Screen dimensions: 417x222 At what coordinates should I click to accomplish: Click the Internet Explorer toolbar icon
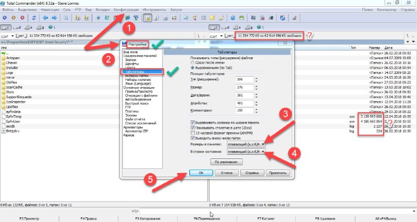coord(127,18)
